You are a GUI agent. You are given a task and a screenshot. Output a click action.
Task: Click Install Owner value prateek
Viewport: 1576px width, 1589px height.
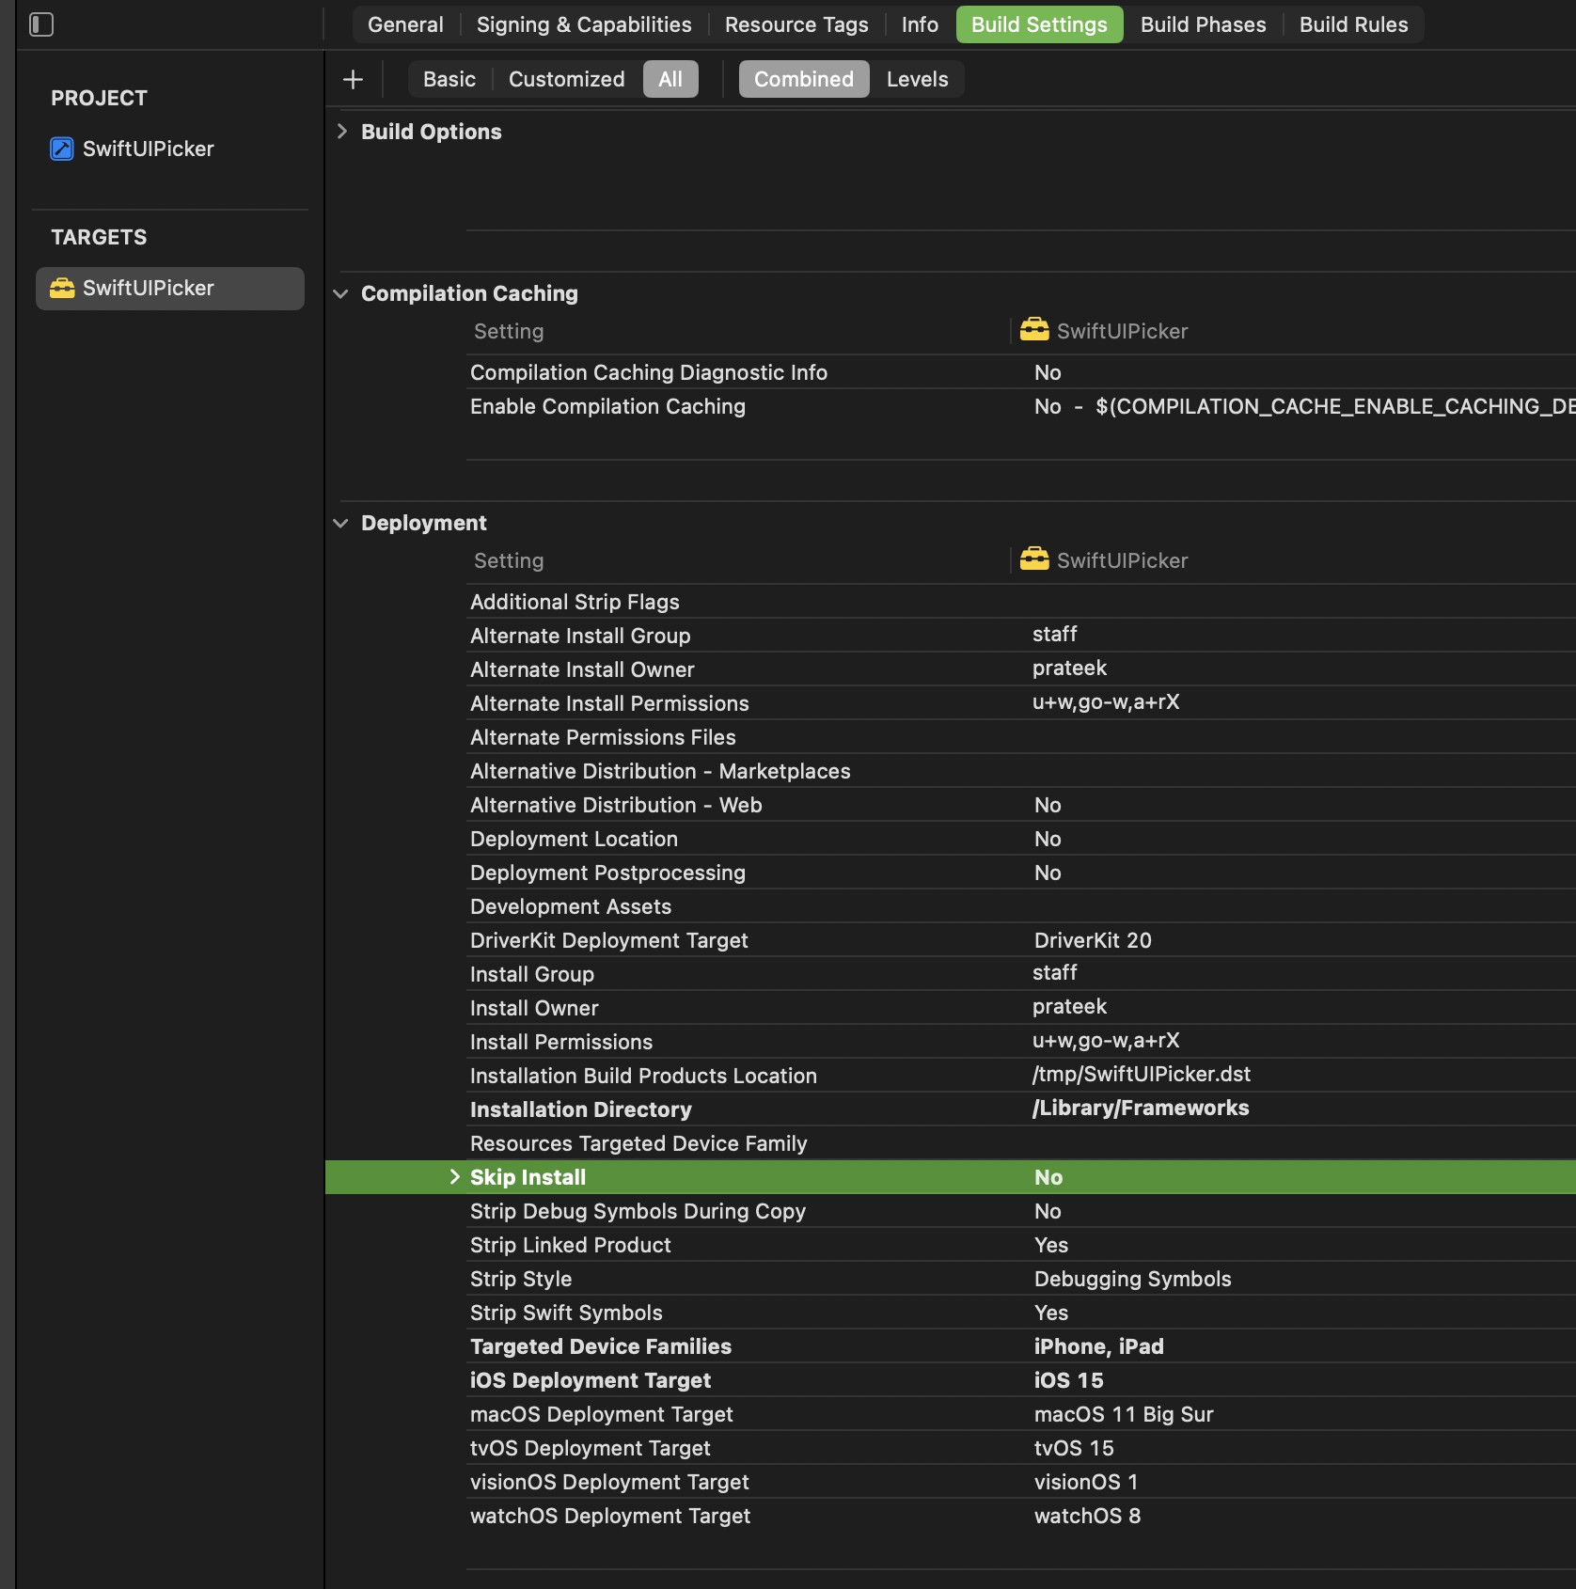coord(1069,1006)
